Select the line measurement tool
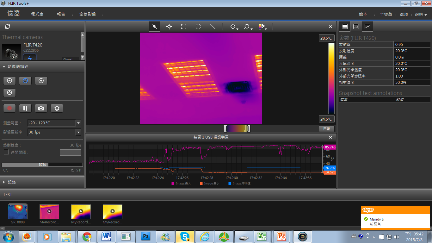This screenshot has width=432, height=243. coord(213,27)
